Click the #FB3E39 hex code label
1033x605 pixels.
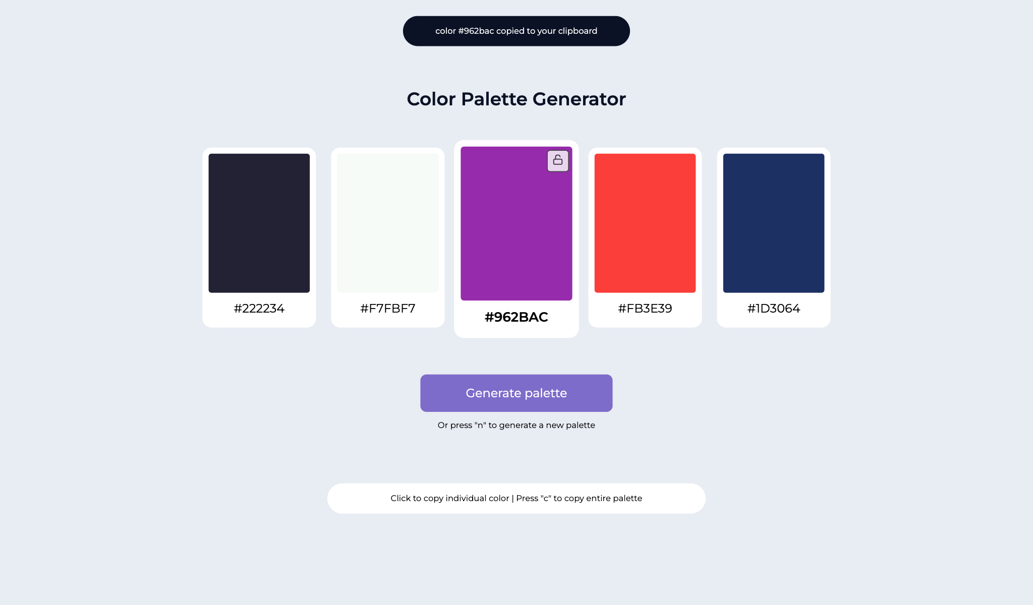click(645, 308)
